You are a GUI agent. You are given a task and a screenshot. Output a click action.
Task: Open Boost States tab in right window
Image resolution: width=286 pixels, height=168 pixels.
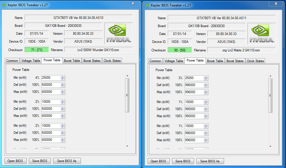[235, 61]
